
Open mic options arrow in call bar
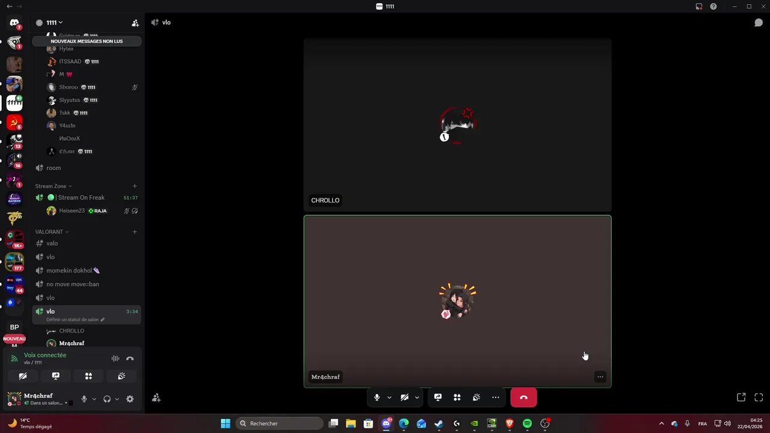389,398
